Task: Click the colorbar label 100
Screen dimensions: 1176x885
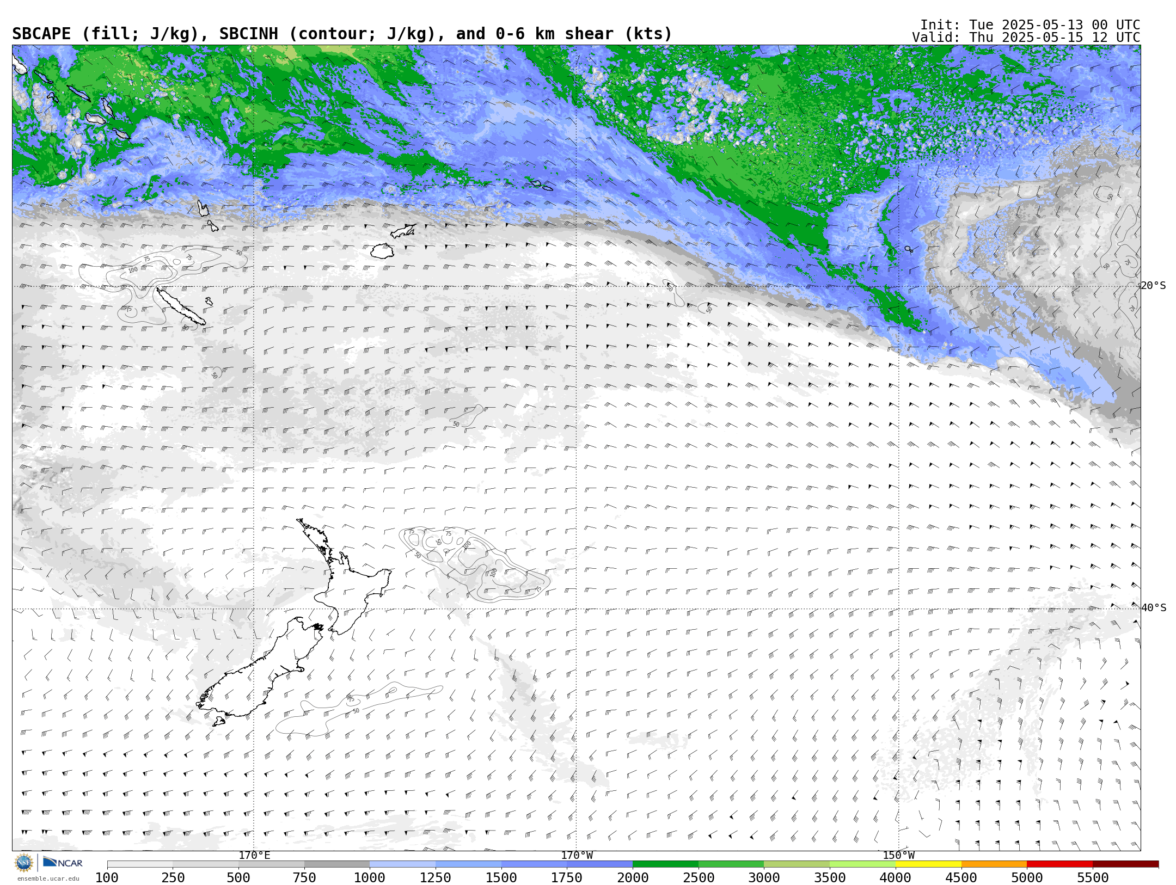Action: tap(107, 877)
